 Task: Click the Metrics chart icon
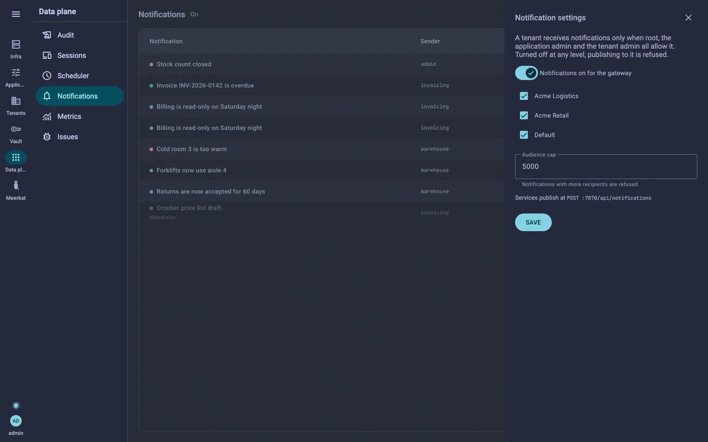pyautogui.click(x=47, y=116)
